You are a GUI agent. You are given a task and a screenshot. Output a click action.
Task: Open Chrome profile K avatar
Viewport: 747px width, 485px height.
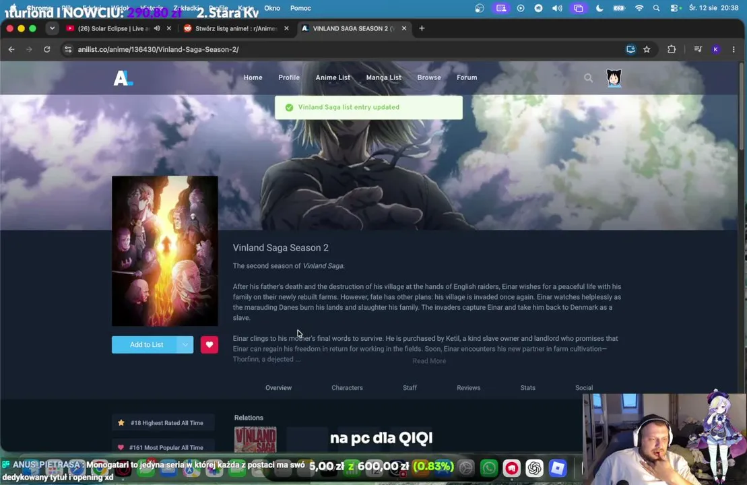pos(715,49)
